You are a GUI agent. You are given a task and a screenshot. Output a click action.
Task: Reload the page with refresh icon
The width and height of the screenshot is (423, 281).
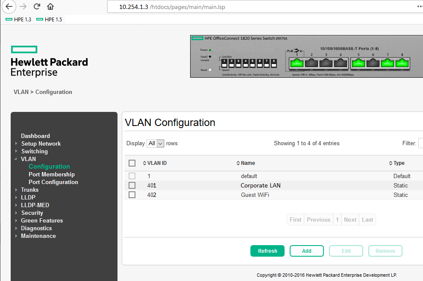(x=37, y=6)
